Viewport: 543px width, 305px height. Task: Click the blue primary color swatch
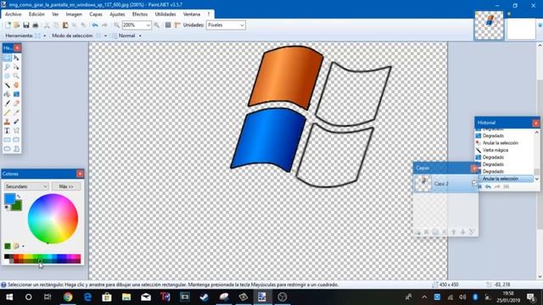point(9,199)
